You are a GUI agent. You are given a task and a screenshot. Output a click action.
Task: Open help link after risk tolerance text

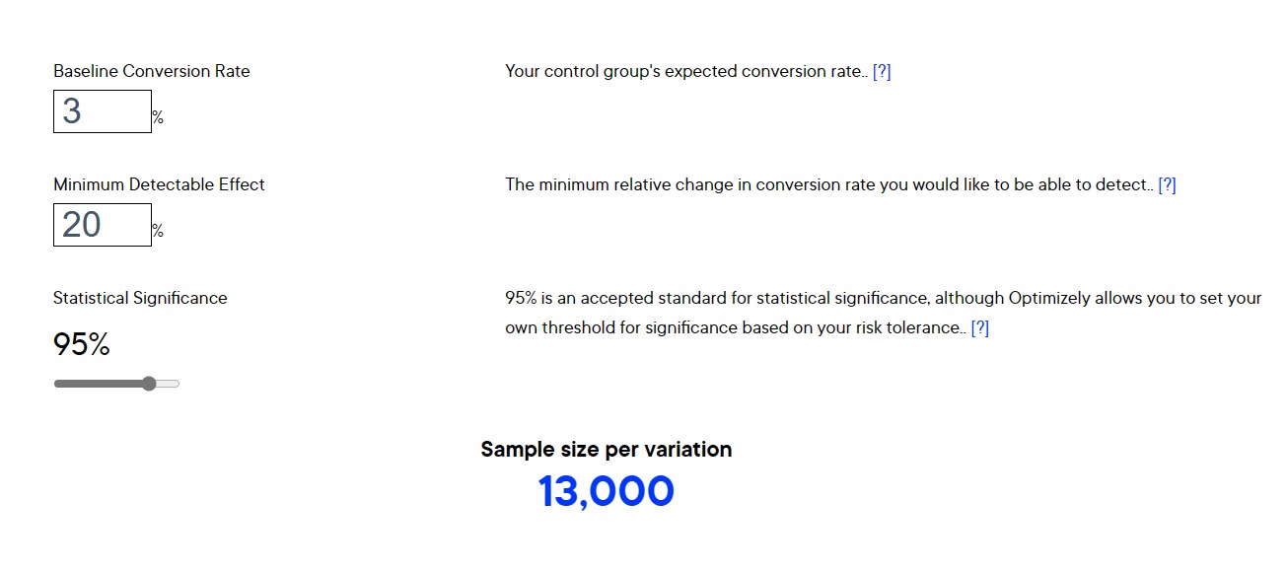[x=979, y=327]
